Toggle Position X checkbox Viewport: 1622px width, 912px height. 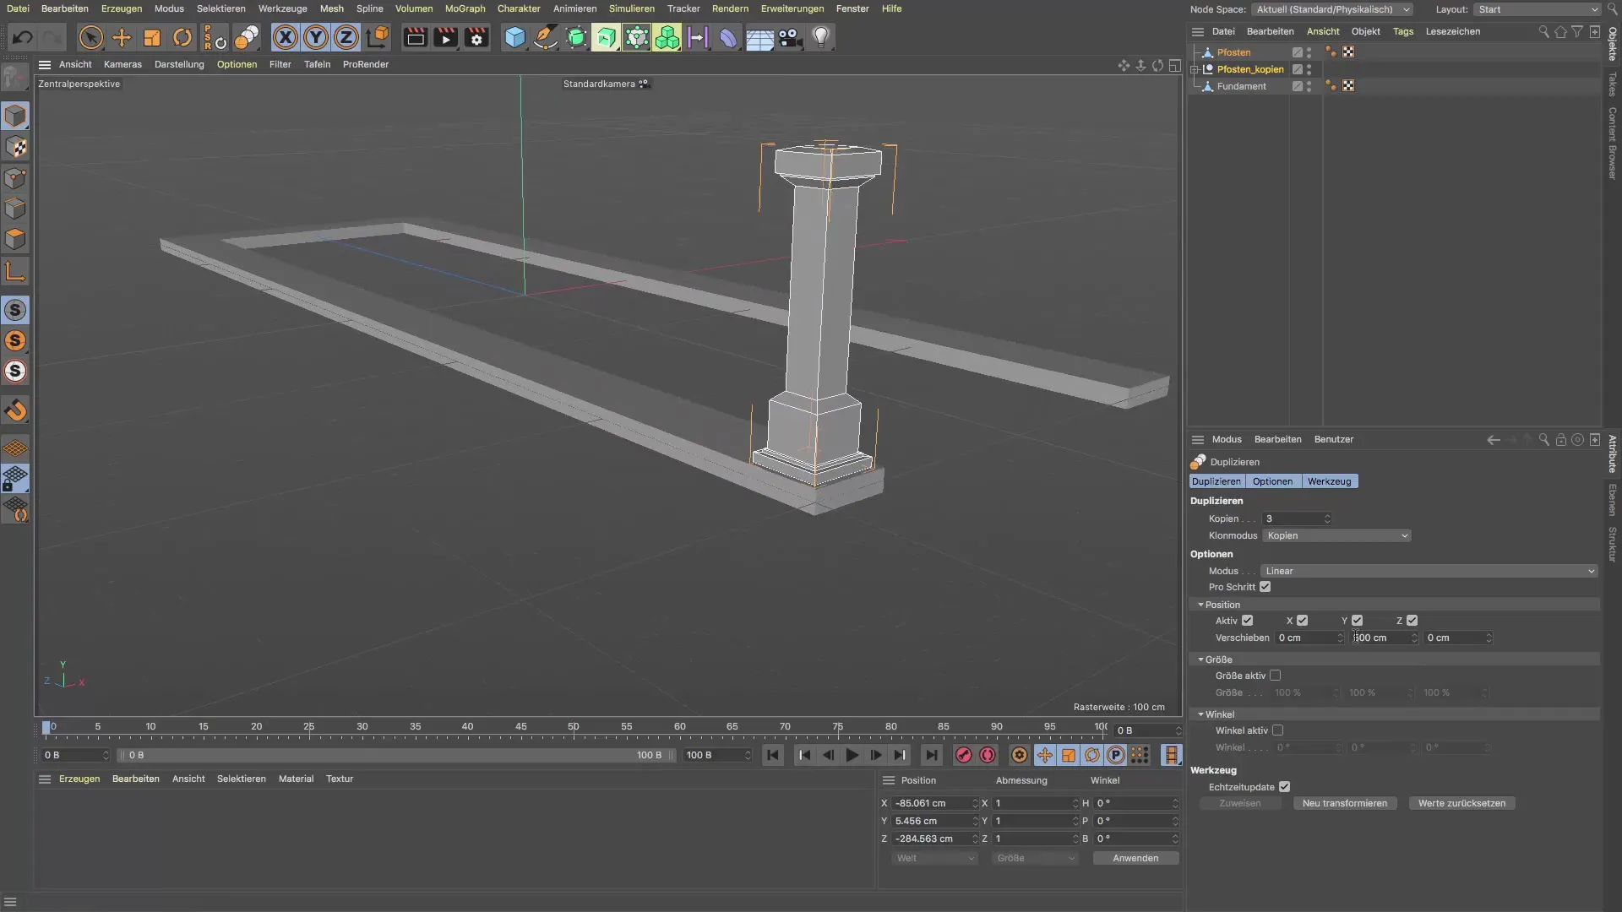(1302, 621)
